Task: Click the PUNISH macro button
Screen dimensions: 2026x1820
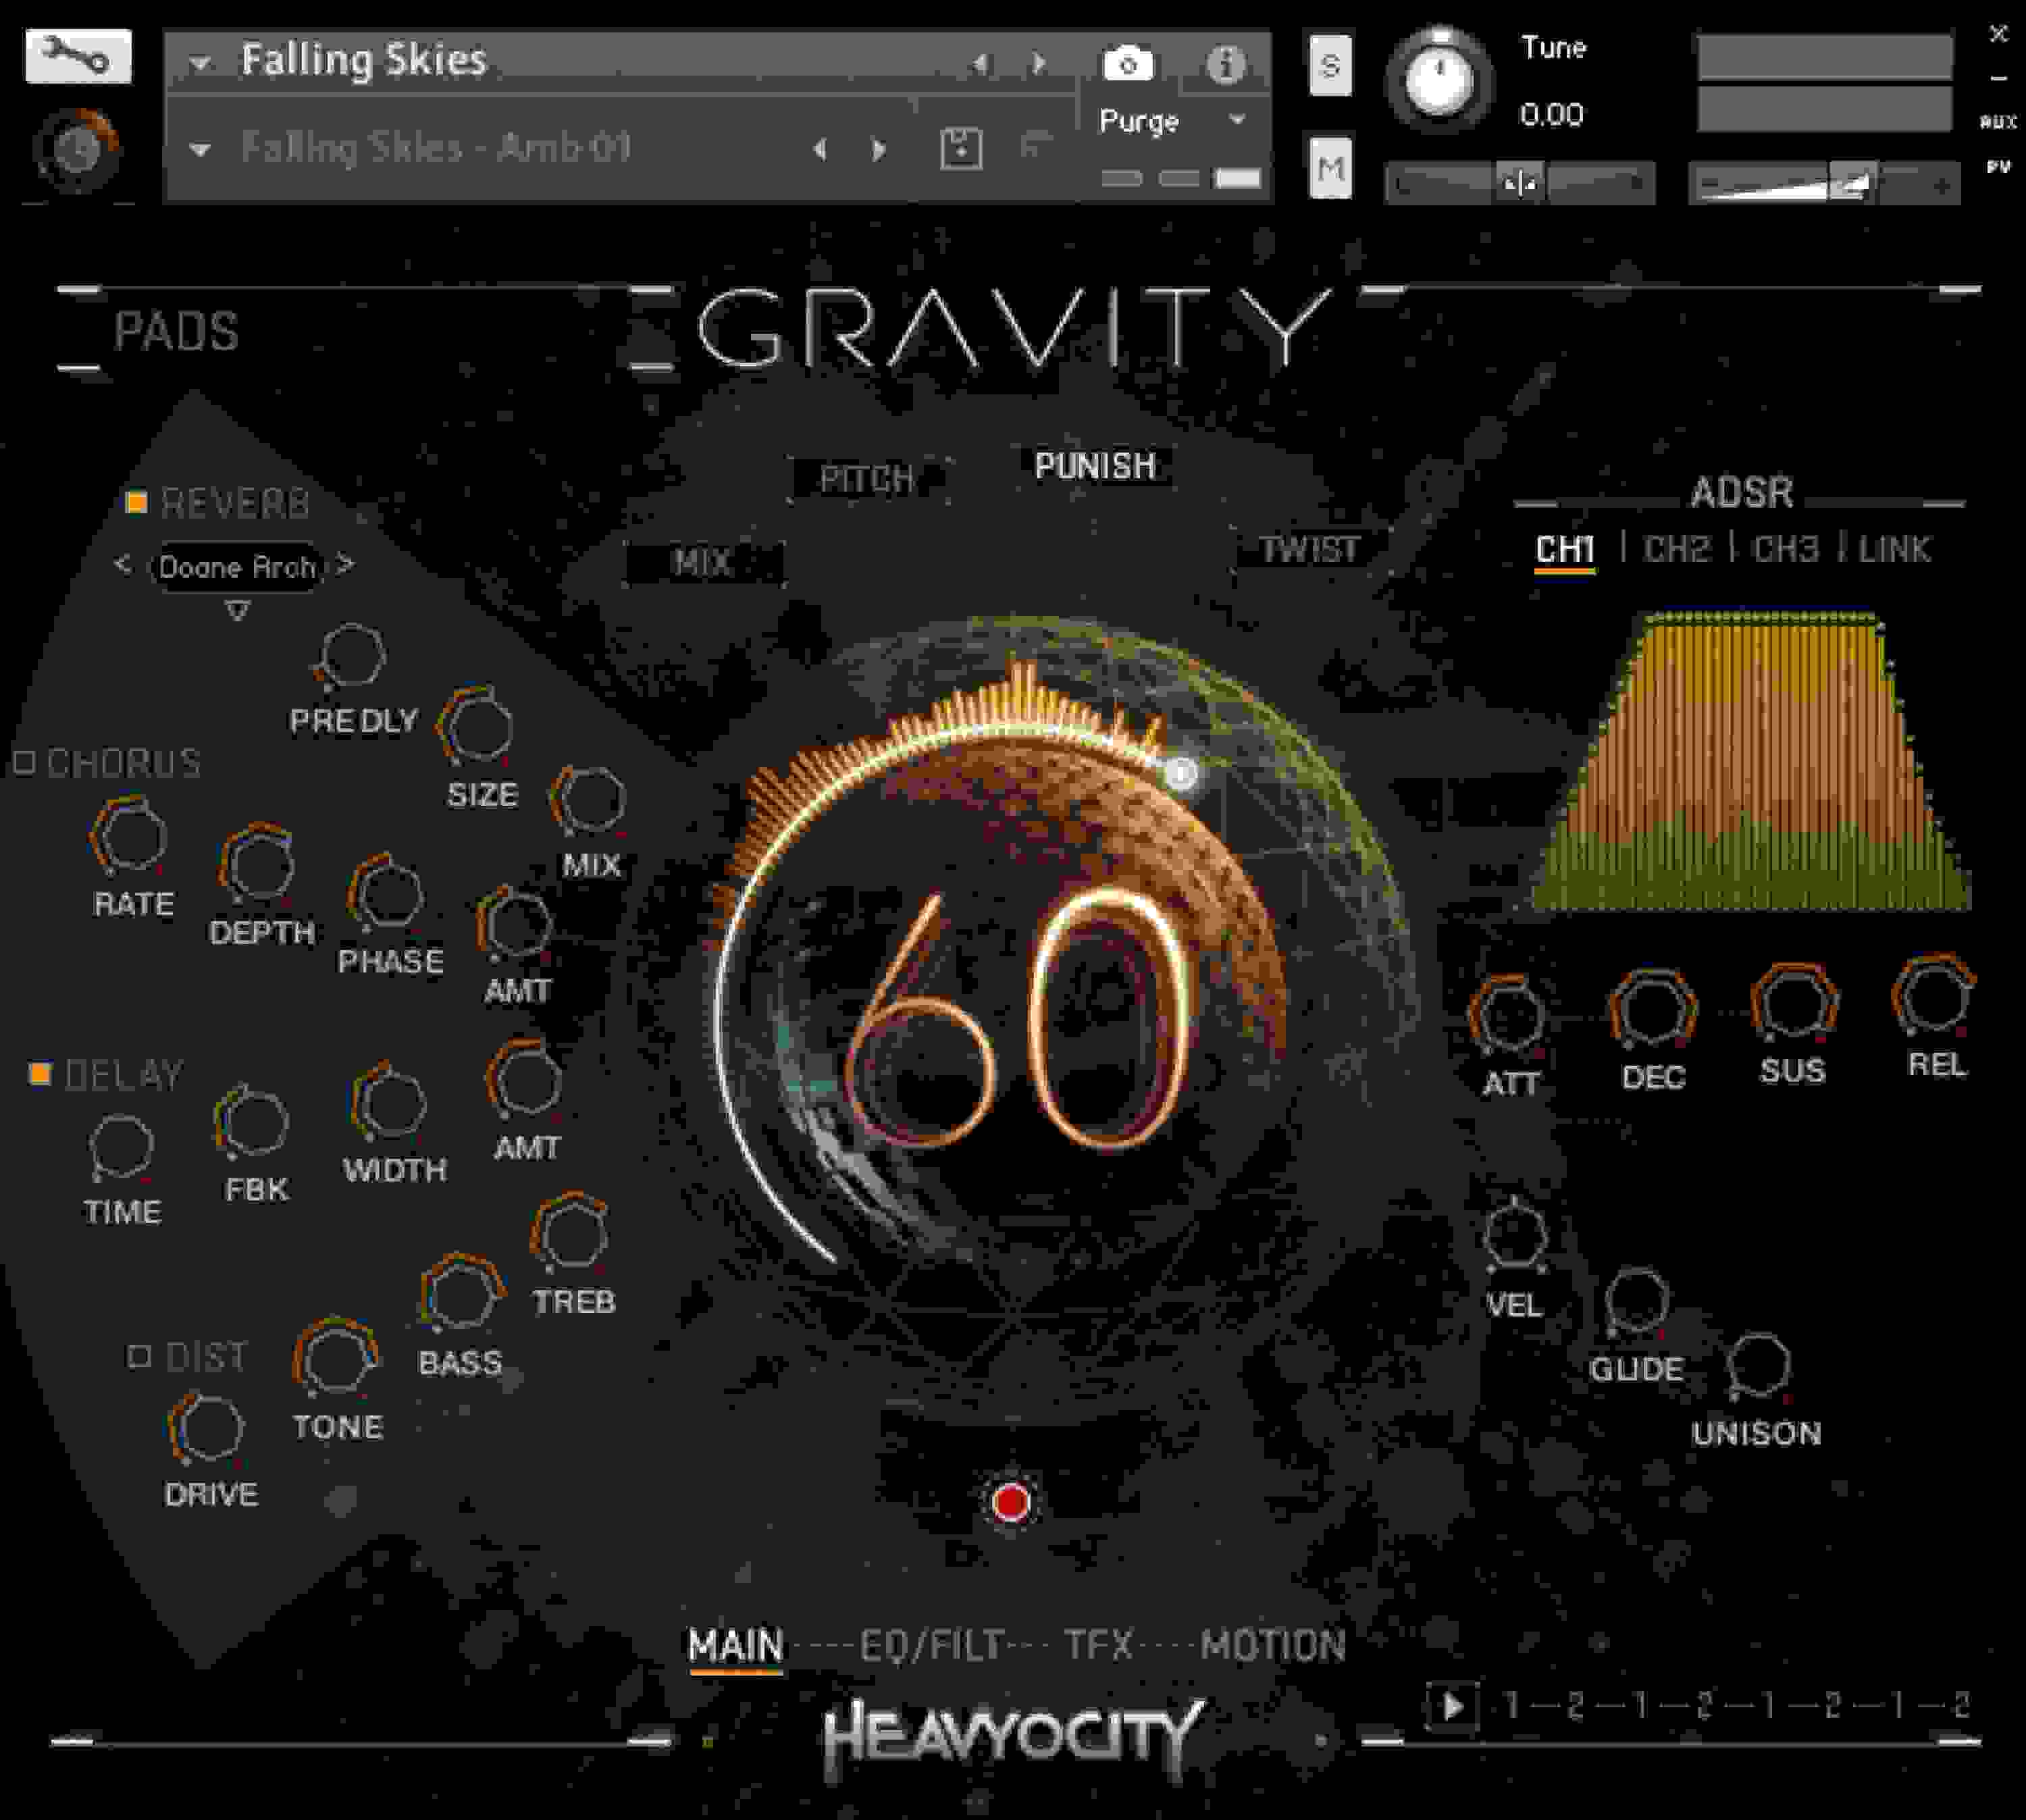Action: tap(1096, 464)
